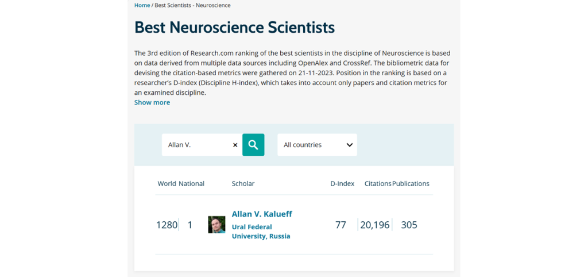Screen dimensions: 588x277
Task: Clear the search field with the X icon
Action: 235,145
